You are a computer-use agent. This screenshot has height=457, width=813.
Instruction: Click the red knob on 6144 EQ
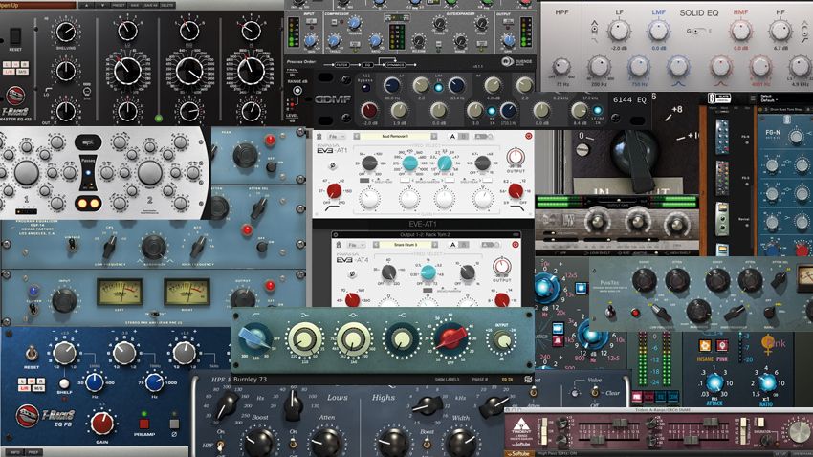[370, 110]
